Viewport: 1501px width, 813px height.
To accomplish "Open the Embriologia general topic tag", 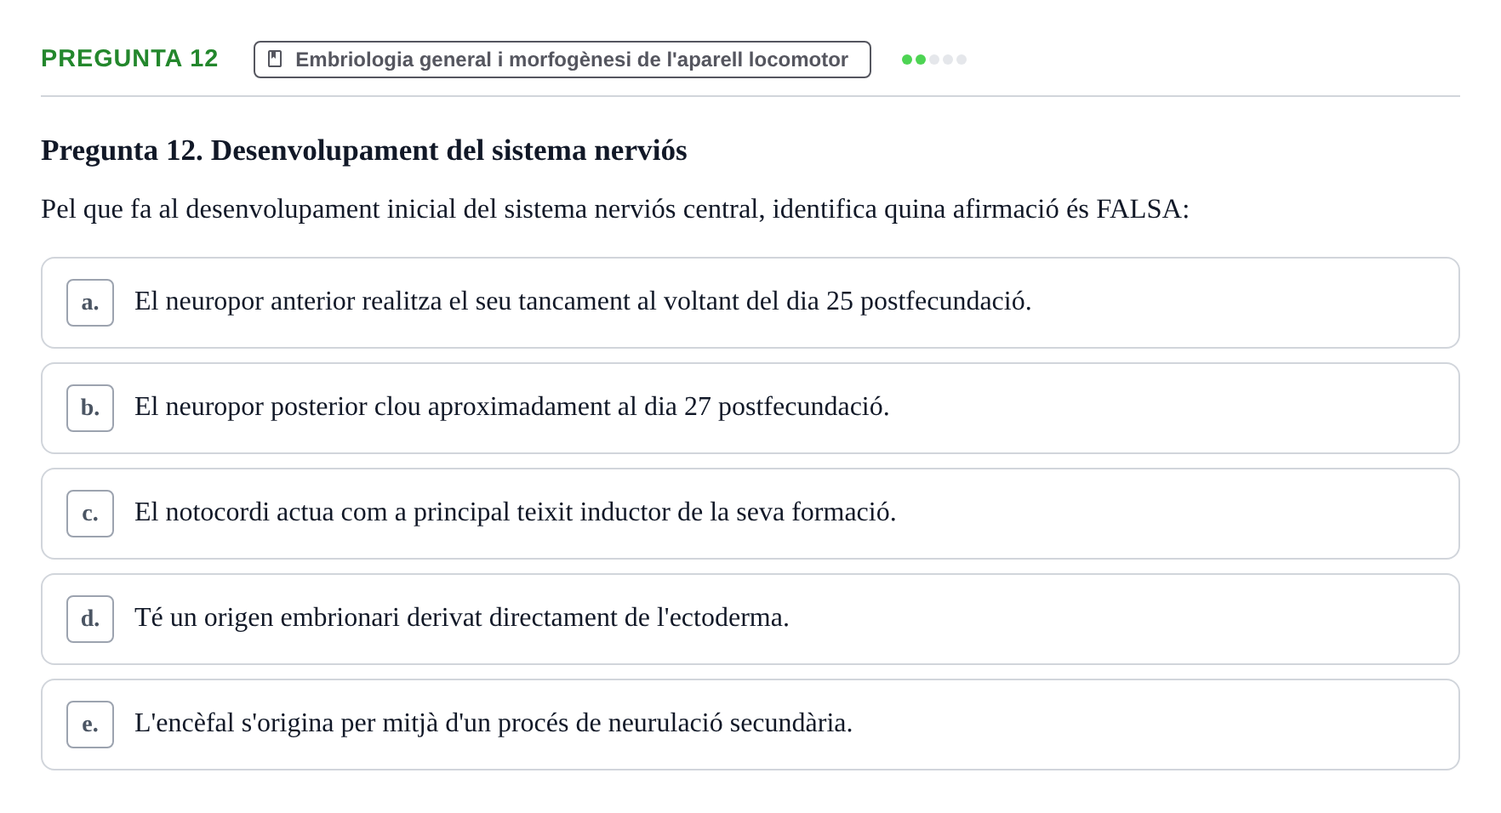I will tap(562, 60).
